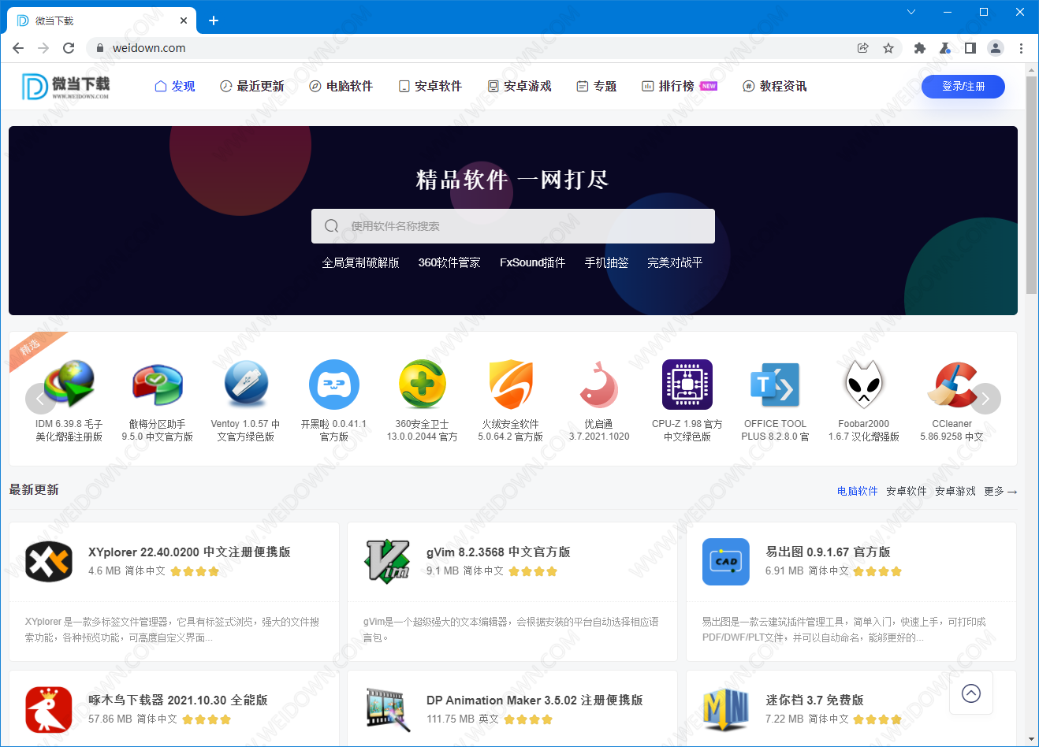The image size is (1039, 747).
Task: Click the back-to-top arrow button
Action: 971,693
